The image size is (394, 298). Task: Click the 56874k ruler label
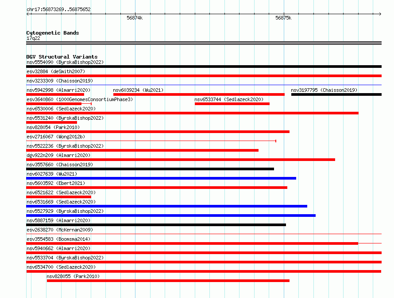(x=135, y=18)
